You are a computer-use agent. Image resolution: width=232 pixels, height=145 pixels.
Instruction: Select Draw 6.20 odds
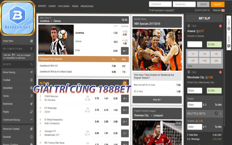[x=115, y=51]
